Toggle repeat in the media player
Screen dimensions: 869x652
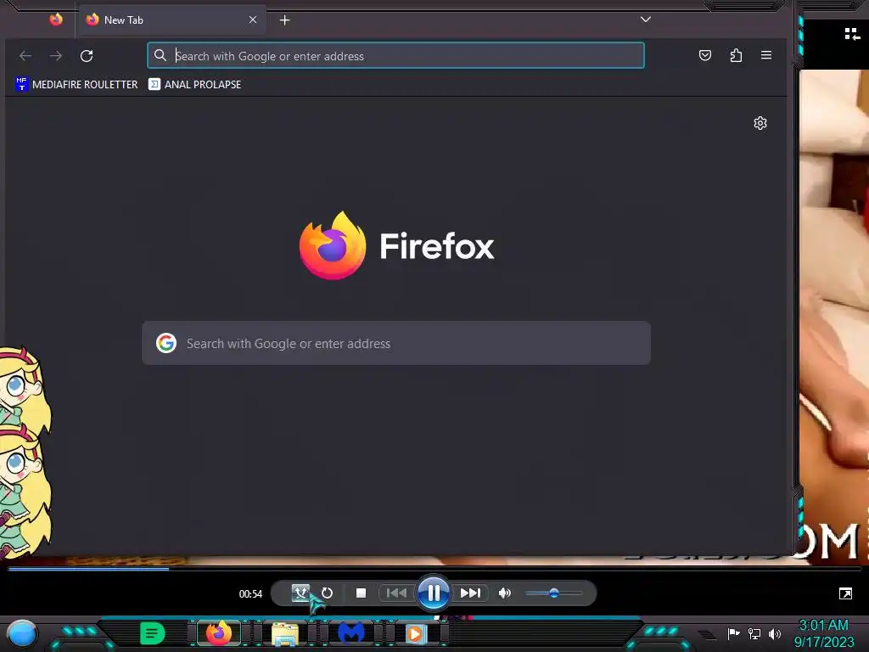click(327, 593)
